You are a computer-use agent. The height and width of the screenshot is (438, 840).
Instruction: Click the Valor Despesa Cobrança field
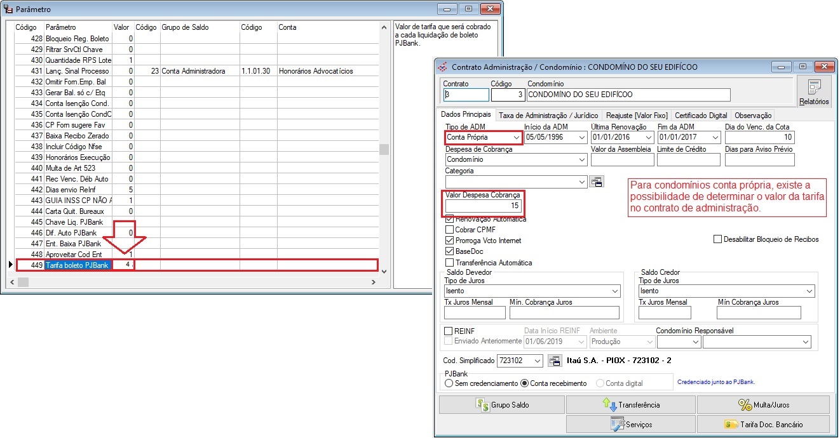coord(484,207)
